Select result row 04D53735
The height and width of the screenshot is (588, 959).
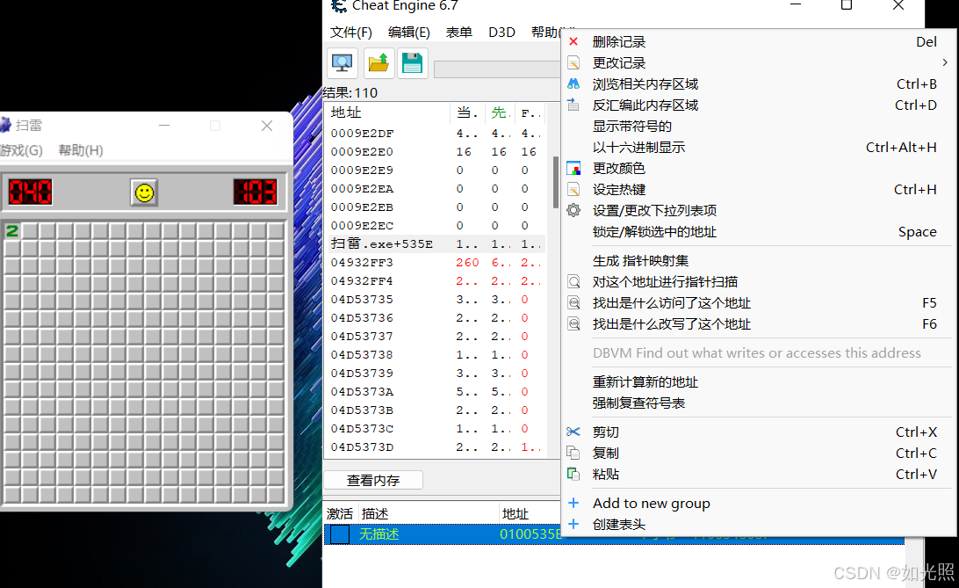[436, 299]
